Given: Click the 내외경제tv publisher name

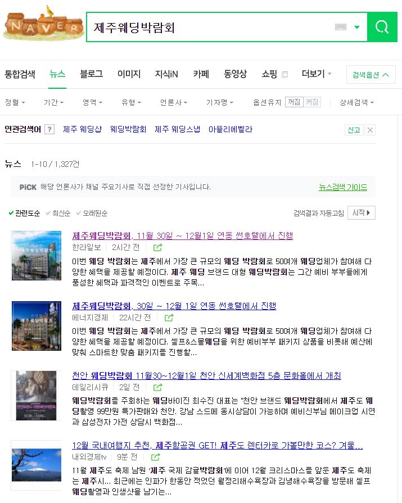Looking at the screenshot, I should 89,457.
